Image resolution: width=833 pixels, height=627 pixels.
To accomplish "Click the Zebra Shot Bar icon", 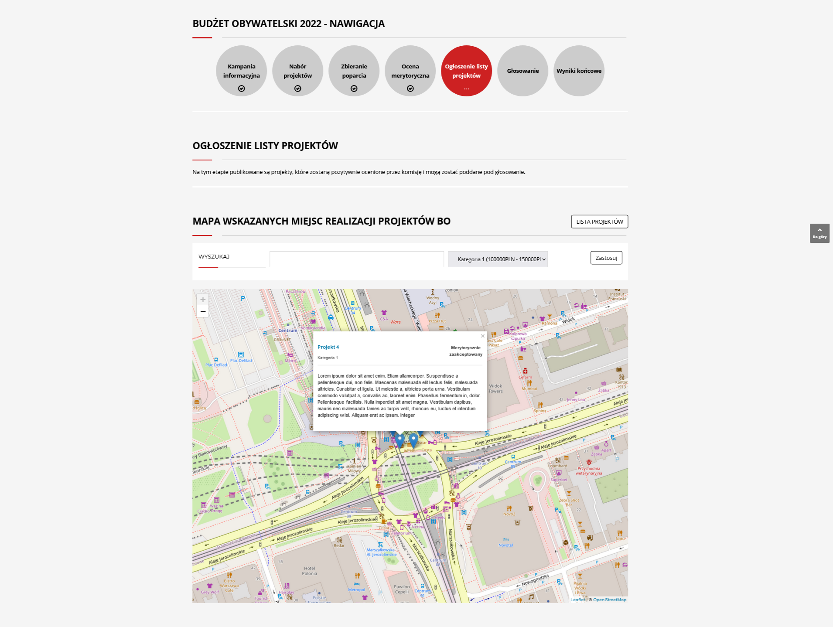I will 569,494.
